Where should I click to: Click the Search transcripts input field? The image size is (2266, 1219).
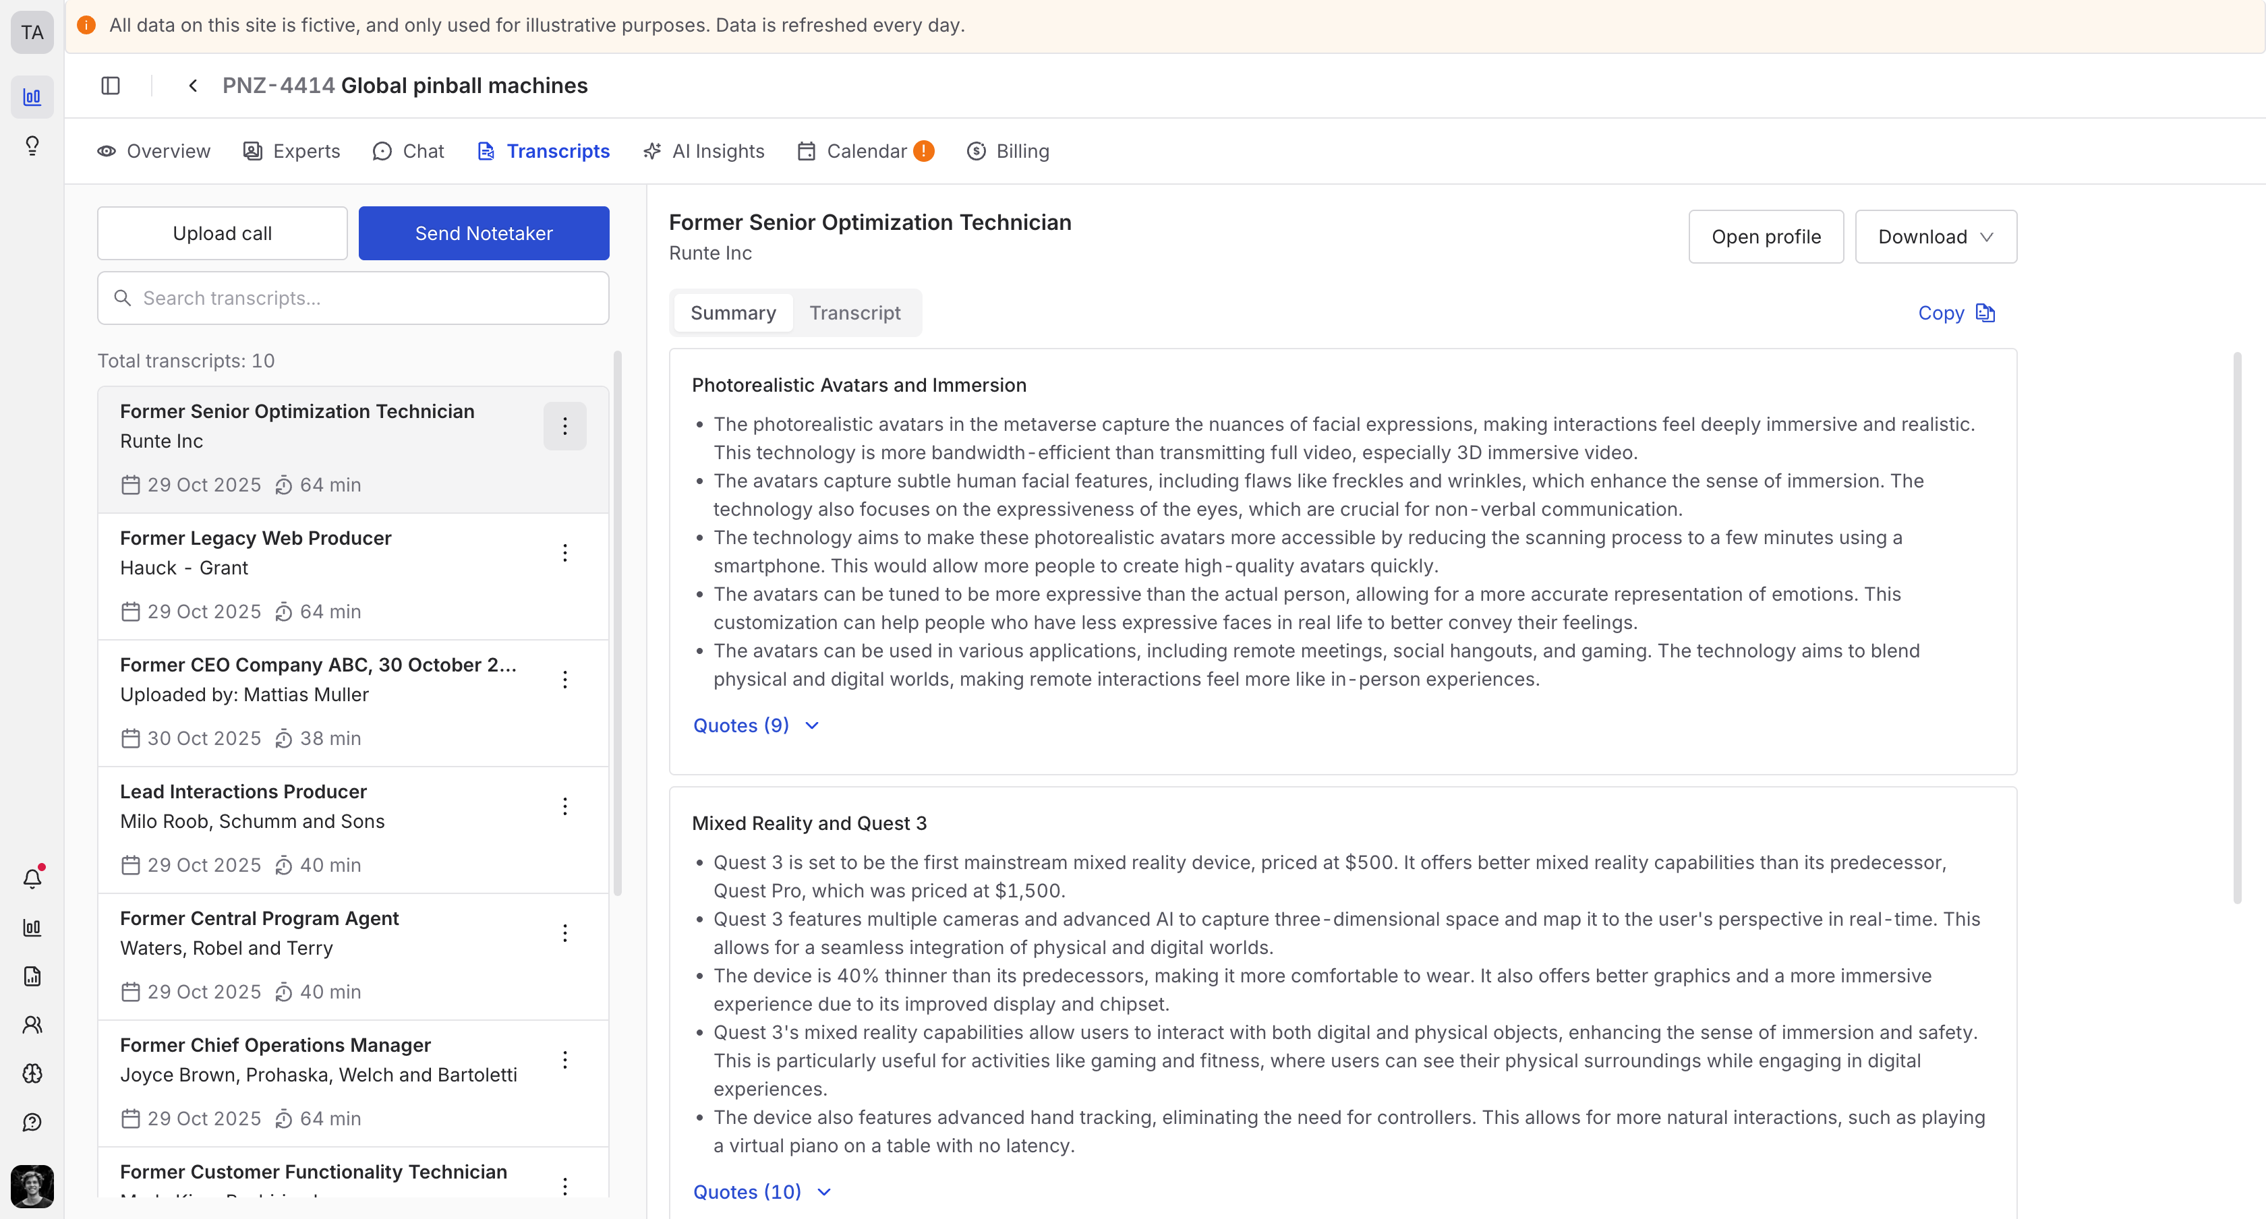[x=353, y=298]
